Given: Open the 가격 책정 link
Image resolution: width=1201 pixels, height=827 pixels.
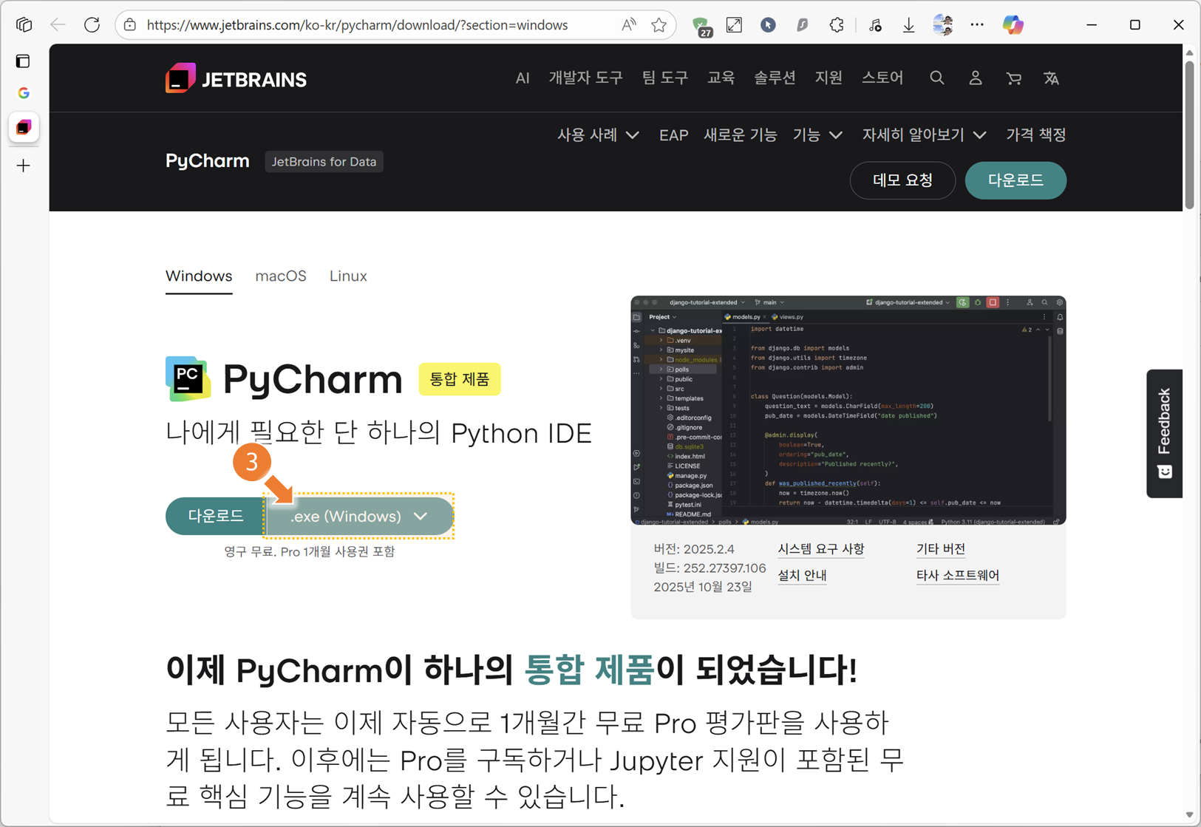Looking at the screenshot, I should point(1035,135).
